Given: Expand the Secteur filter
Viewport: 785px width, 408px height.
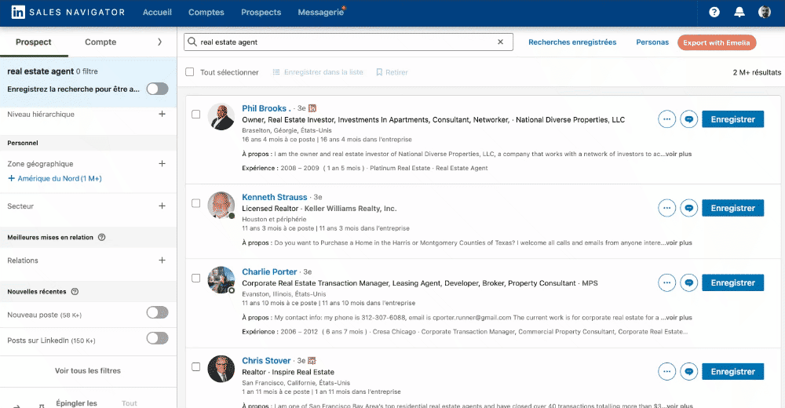Looking at the screenshot, I should point(162,206).
